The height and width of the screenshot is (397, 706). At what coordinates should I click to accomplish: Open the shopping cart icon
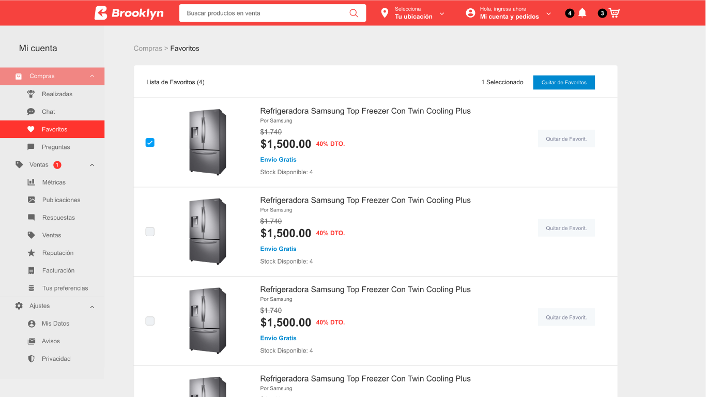coord(614,13)
